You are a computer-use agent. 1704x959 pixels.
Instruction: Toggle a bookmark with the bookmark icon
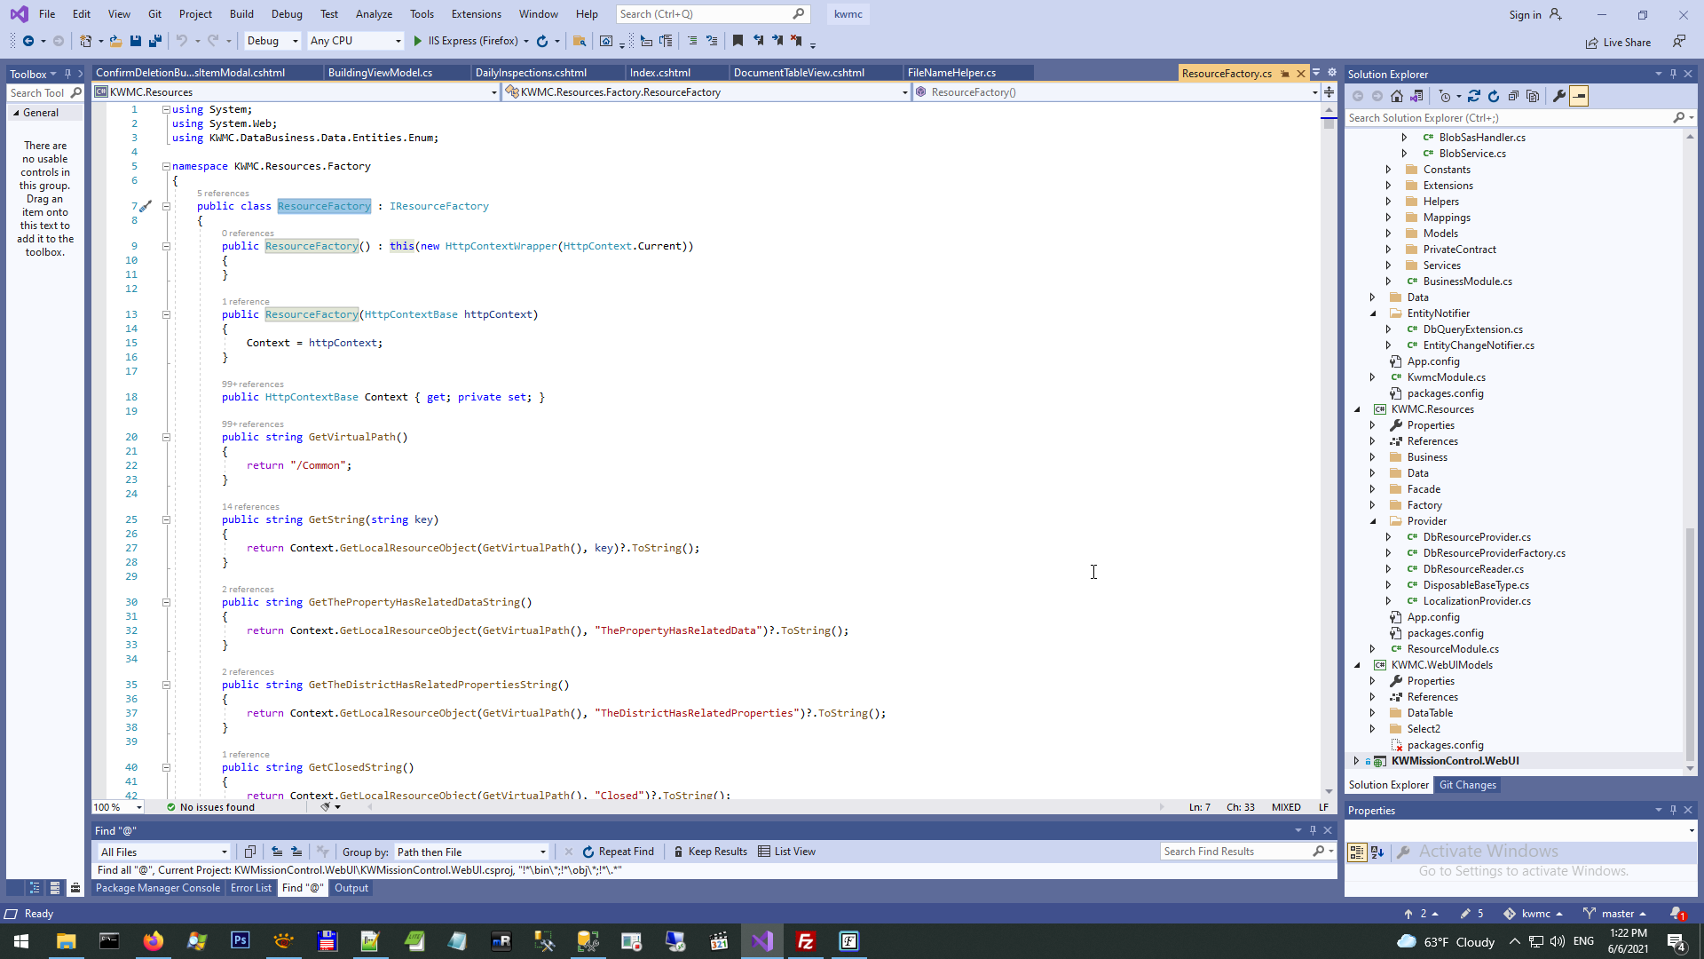(x=738, y=41)
